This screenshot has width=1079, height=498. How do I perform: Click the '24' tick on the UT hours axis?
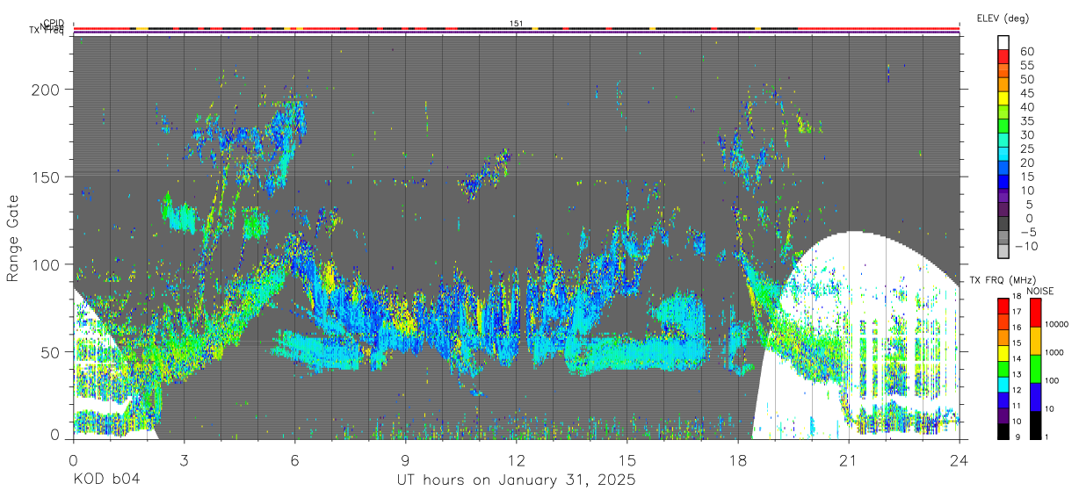(x=960, y=458)
